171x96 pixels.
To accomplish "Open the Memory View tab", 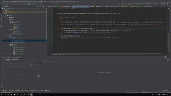I will click(54, 62).
